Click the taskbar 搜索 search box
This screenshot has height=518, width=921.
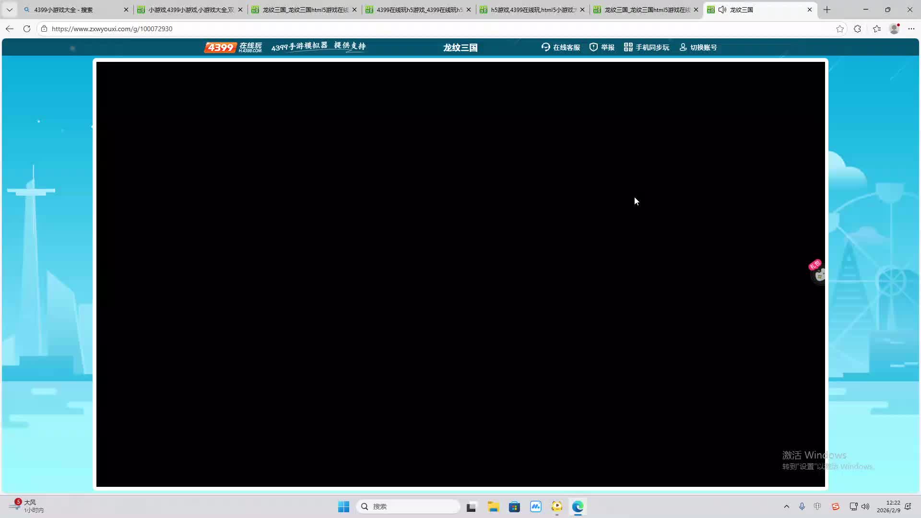click(408, 506)
